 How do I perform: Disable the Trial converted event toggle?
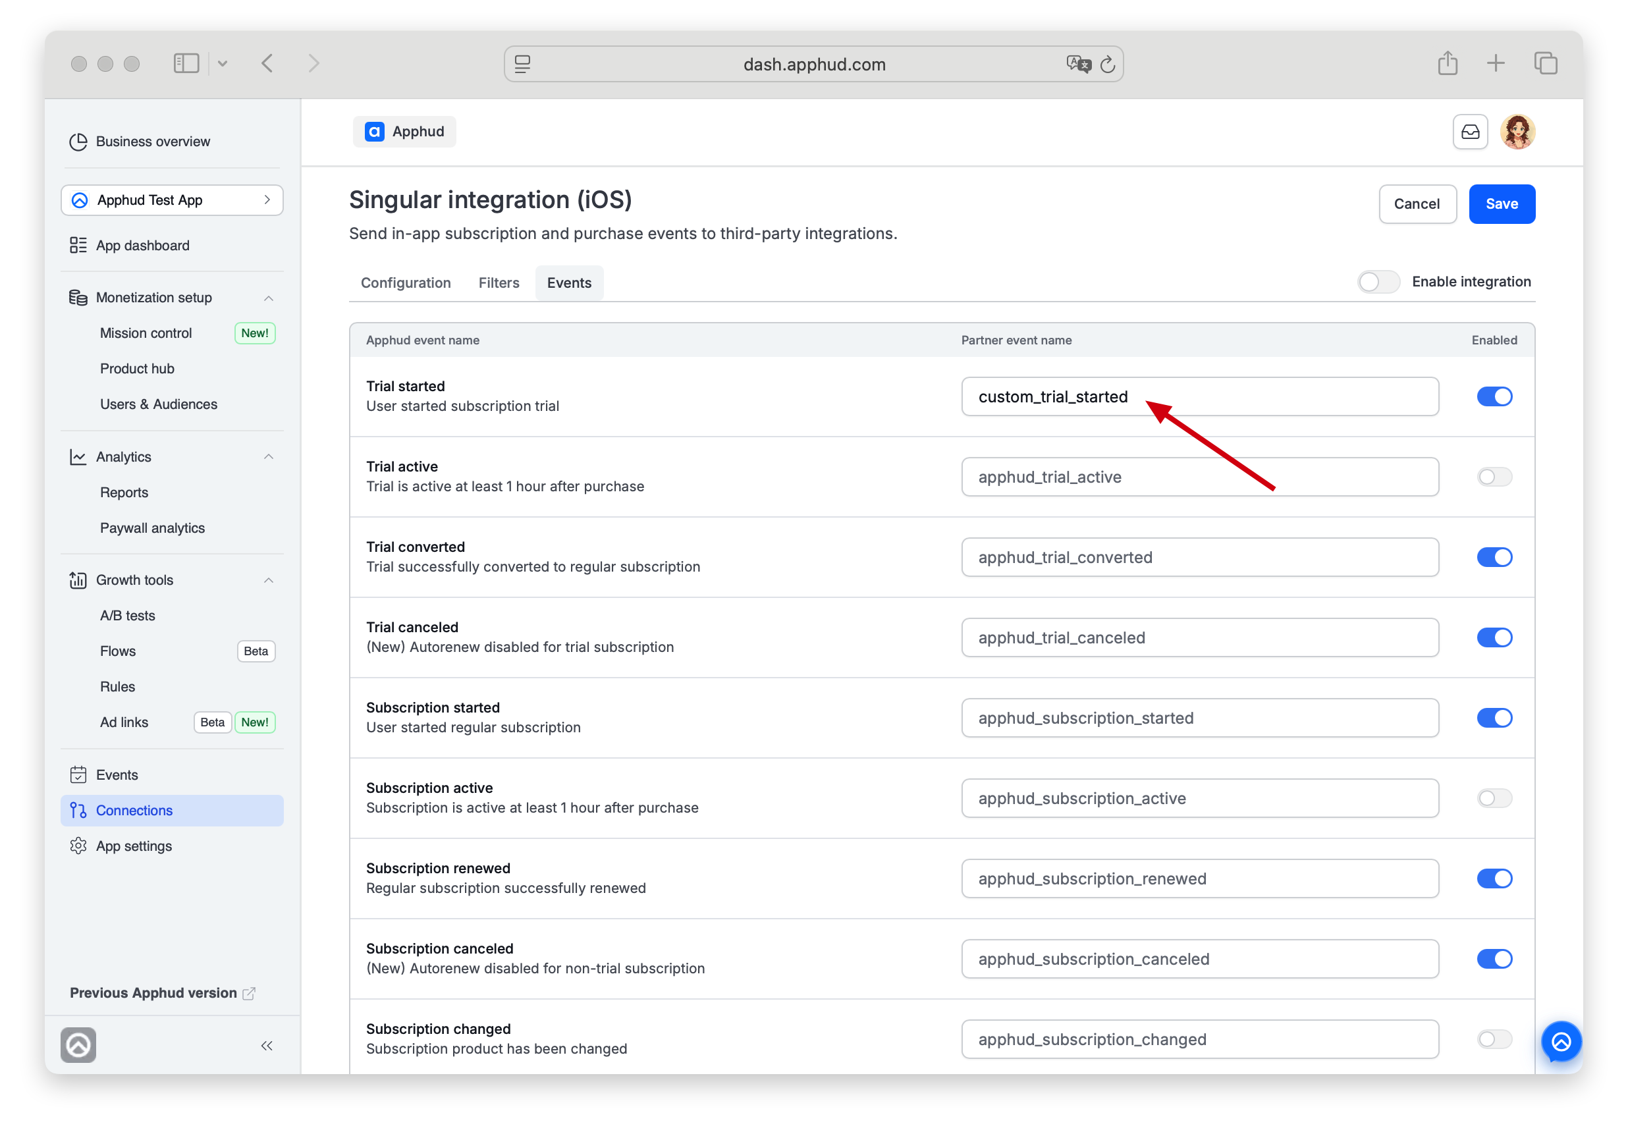pos(1494,557)
